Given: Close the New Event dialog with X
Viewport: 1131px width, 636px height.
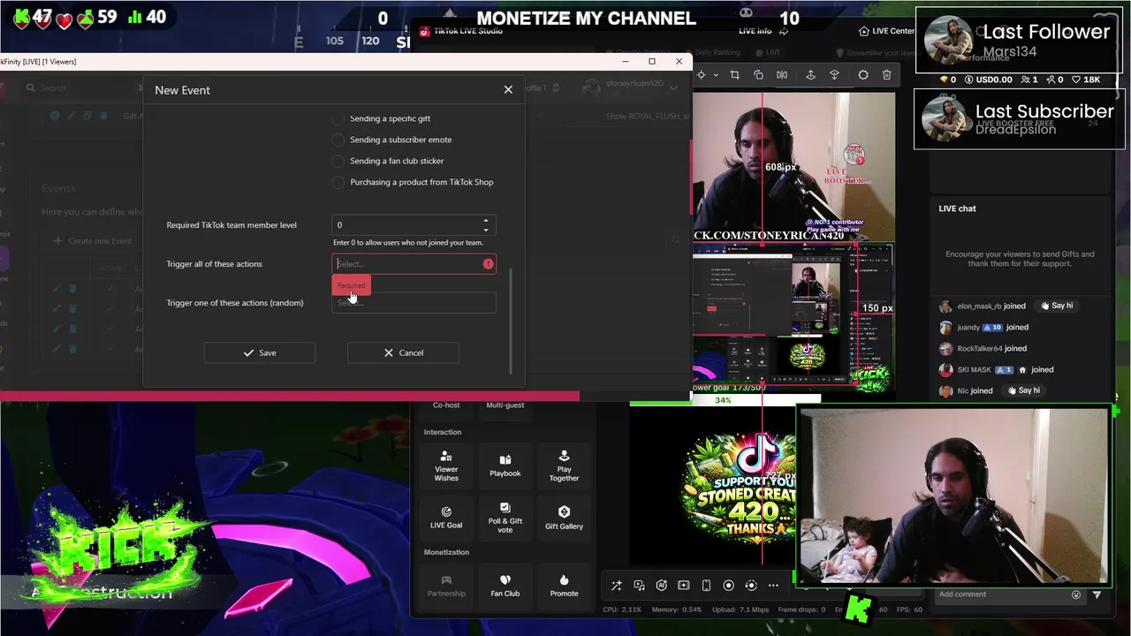Looking at the screenshot, I should pos(508,90).
